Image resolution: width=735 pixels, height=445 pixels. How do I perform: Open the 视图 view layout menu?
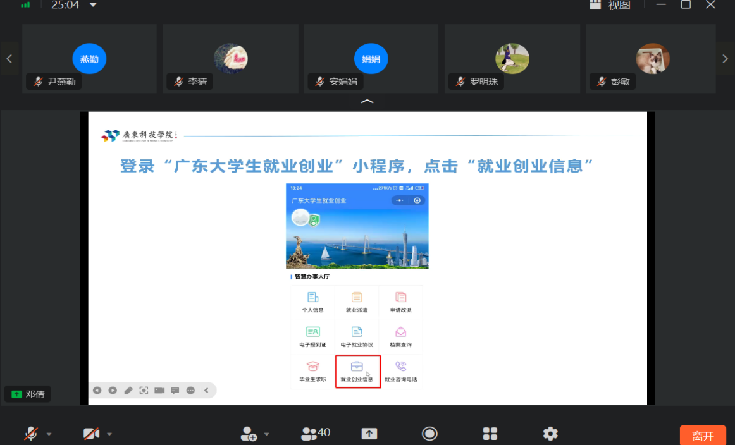pos(610,5)
